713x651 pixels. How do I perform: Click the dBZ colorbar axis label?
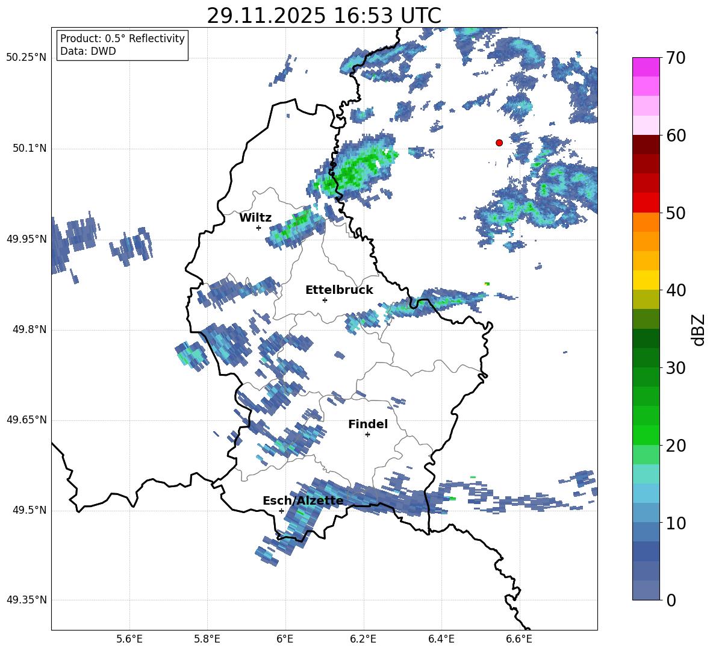tap(699, 329)
